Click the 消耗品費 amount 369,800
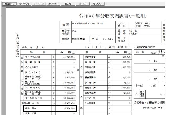171x115 pixels. pyautogui.click(x=121, y=88)
